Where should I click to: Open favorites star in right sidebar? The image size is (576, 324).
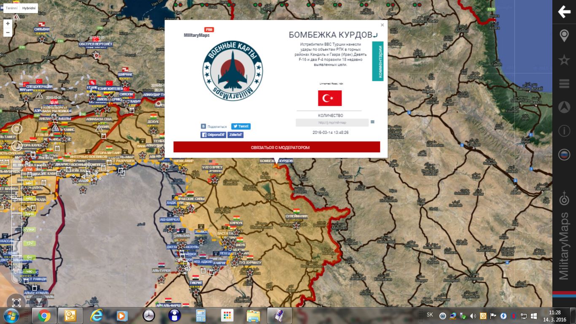(564, 60)
